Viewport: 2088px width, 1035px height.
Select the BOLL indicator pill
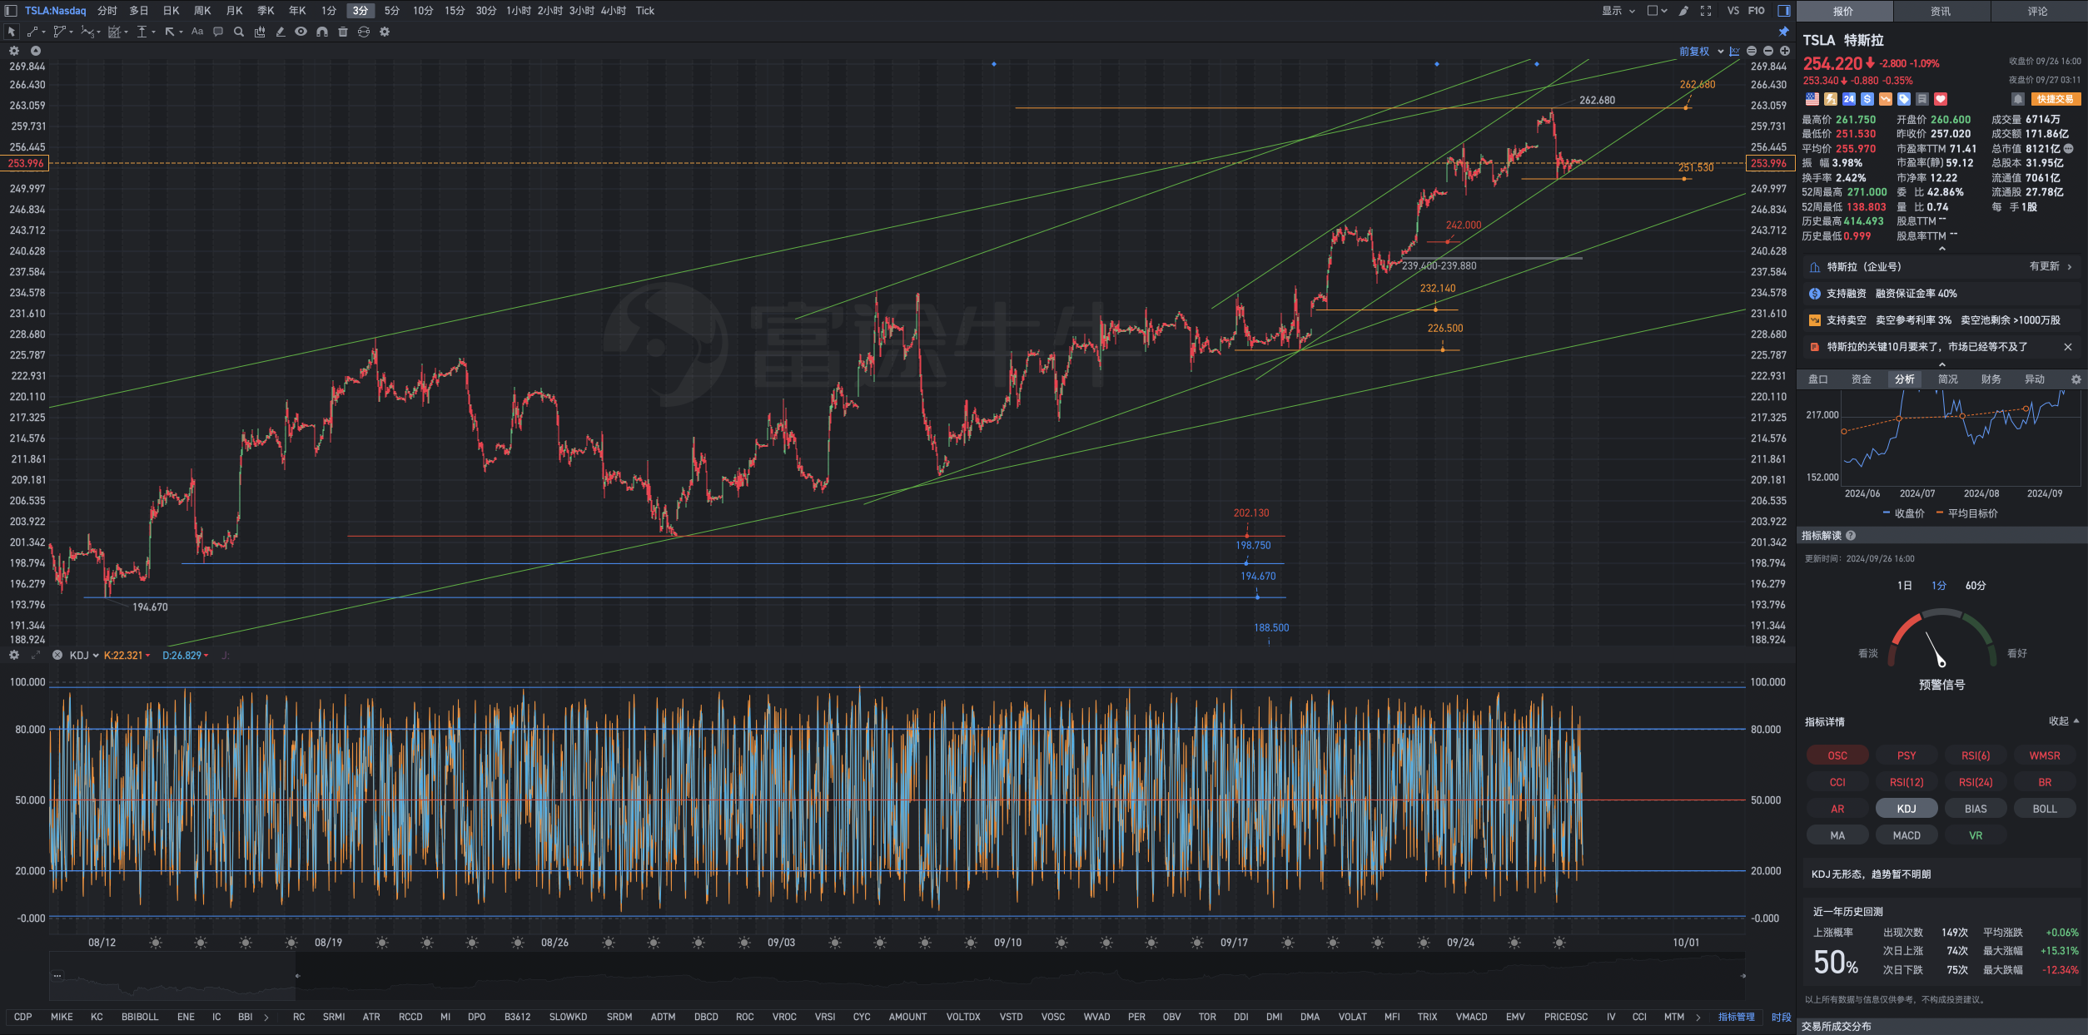2045,809
